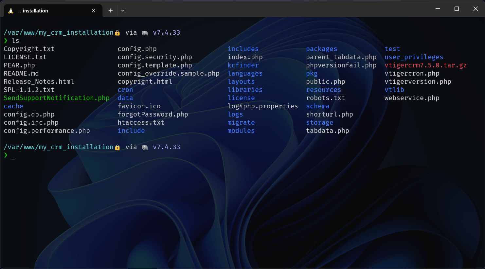This screenshot has height=269, width=485.
Task: Click the Tux penguin icon on the terminal tab
Action: point(11,10)
